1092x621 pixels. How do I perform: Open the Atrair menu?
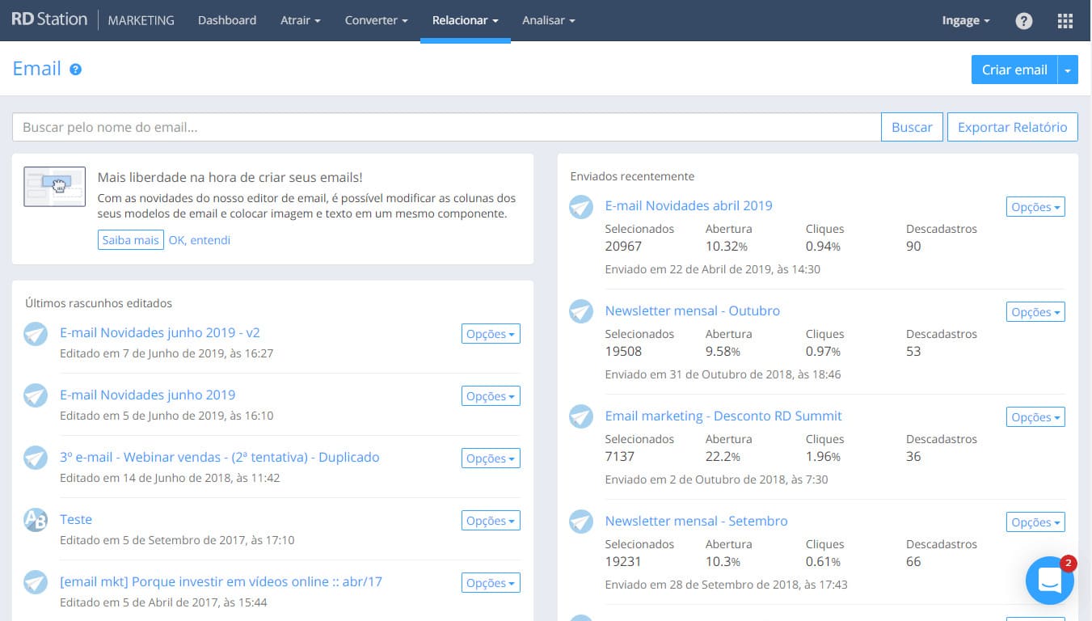(300, 21)
